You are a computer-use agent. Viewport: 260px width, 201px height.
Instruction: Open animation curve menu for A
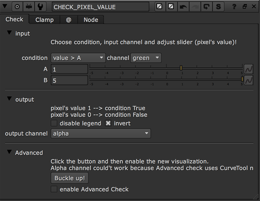click(x=248, y=69)
